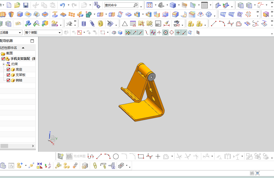Expand the 约束 tree node
The height and width of the screenshot is (178, 274).
[4, 64]
